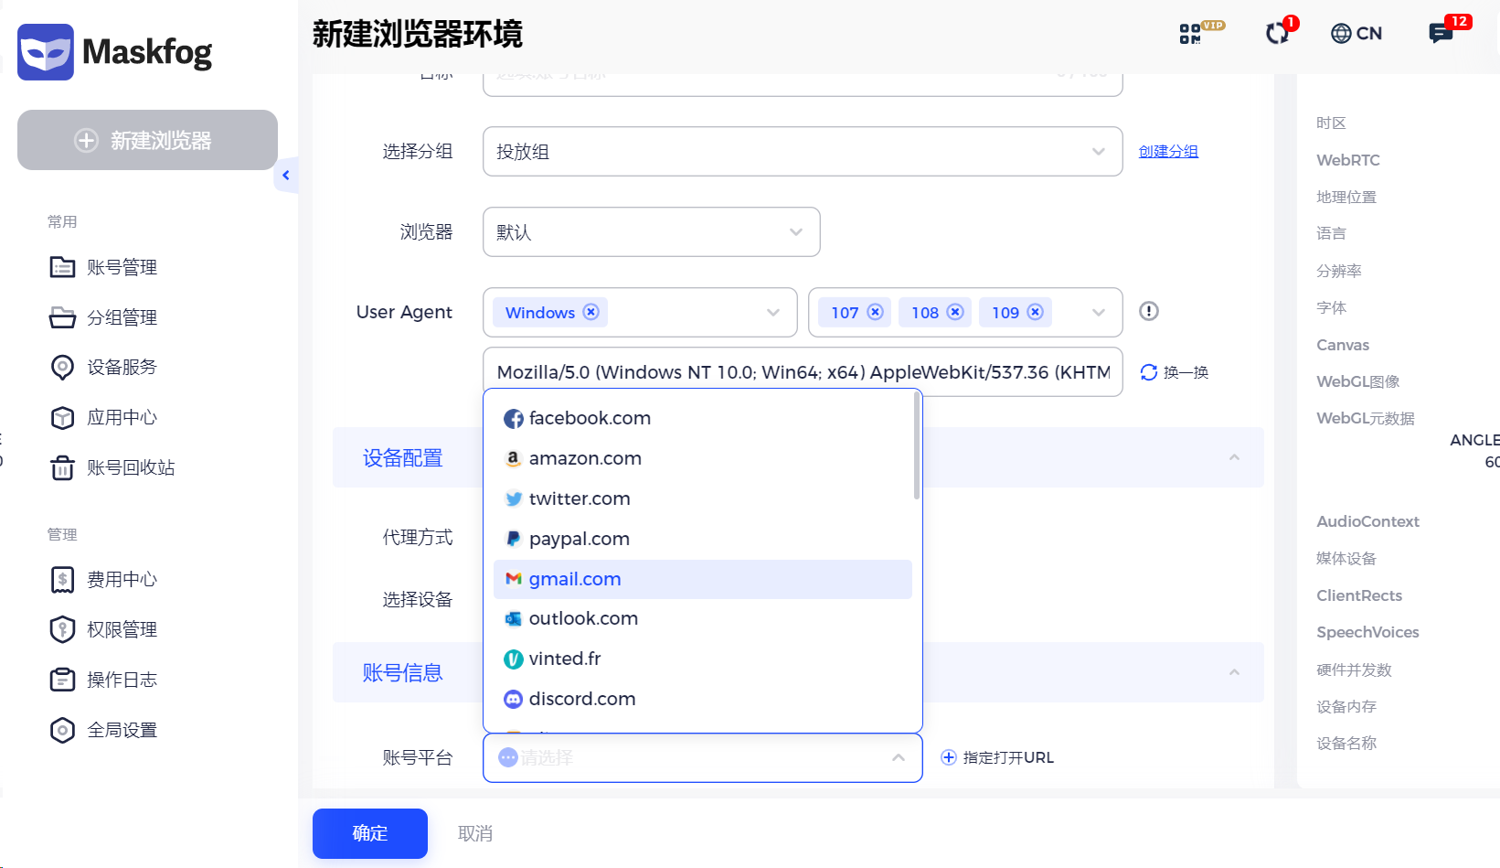The image size is (1500, 868).
Task: Open the 浏览器 默认 dropdown
Action: click(x=652, y=231)
